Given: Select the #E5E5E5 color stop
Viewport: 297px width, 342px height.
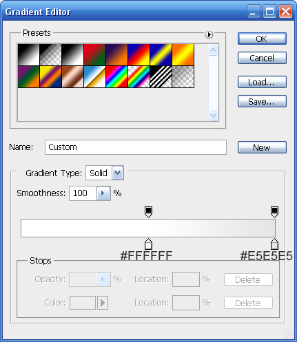Looking at the screenshot, I should click(x=274, y=244).
